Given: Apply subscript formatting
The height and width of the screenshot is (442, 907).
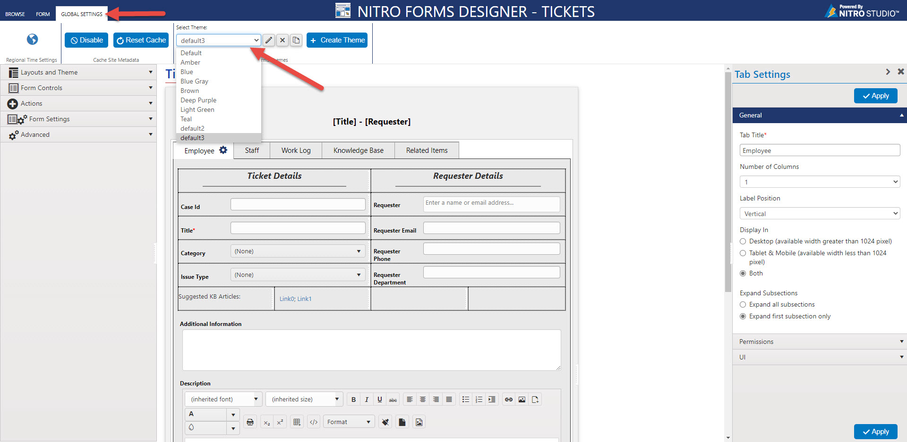Looking at the screenshot, I should [x=267, y=422].
